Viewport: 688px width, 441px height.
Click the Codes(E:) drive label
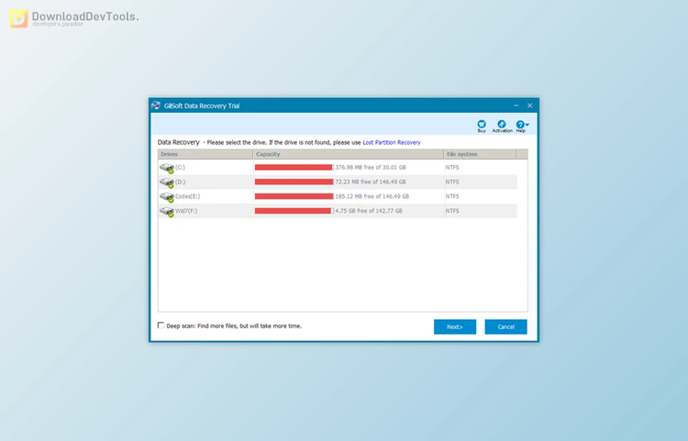pyautogui.click(x=187, y=196)
